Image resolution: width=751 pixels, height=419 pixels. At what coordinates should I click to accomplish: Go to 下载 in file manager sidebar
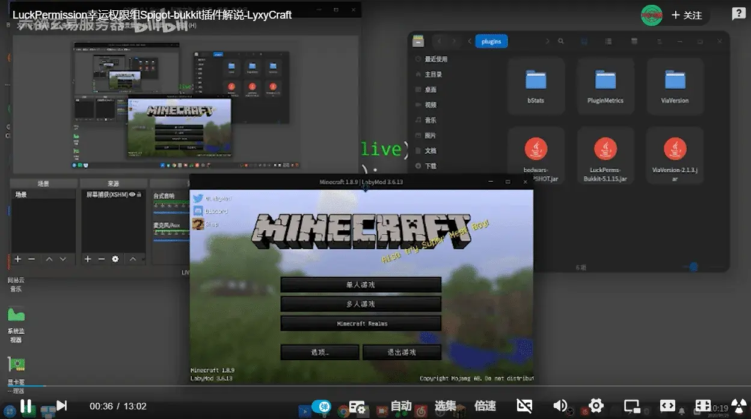(426, 166)
